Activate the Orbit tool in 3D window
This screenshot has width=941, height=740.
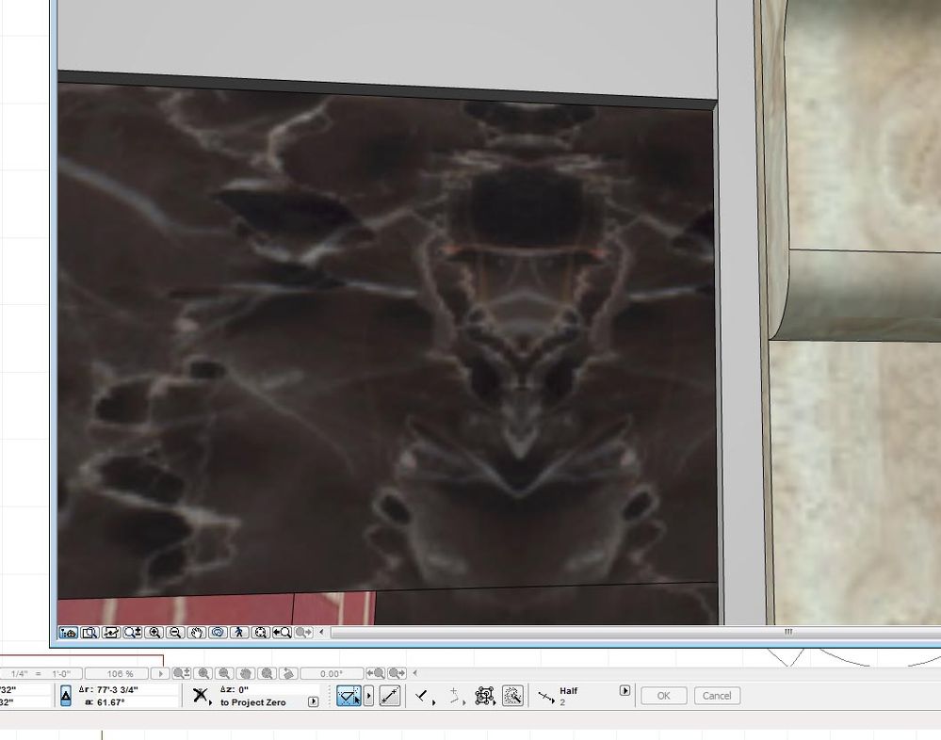pyautogui.click(x=218, y=632)
